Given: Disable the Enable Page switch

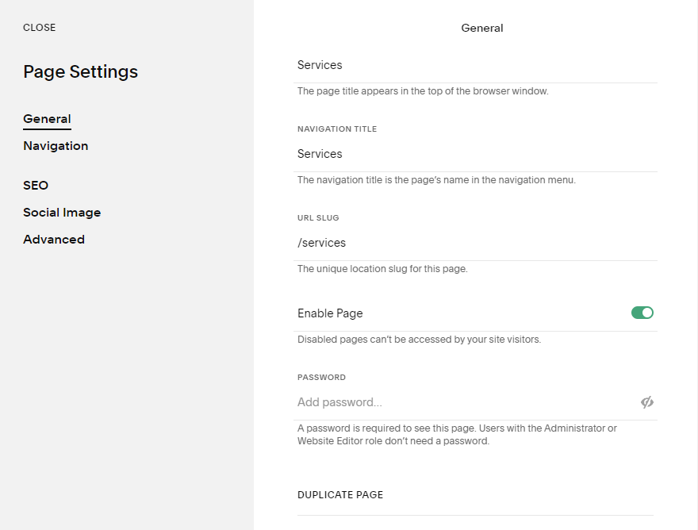Looking at the screenshot, I should pyautogui.click(x=642, y=313).
